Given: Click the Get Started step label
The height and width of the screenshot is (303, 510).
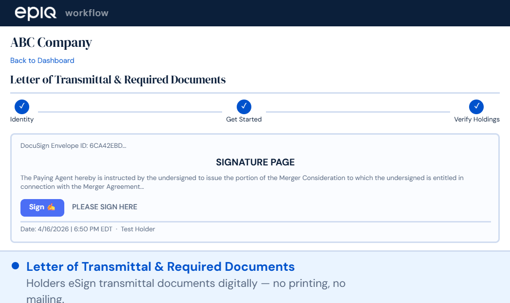Looking at the screenshot, I should tap(244, 119).
